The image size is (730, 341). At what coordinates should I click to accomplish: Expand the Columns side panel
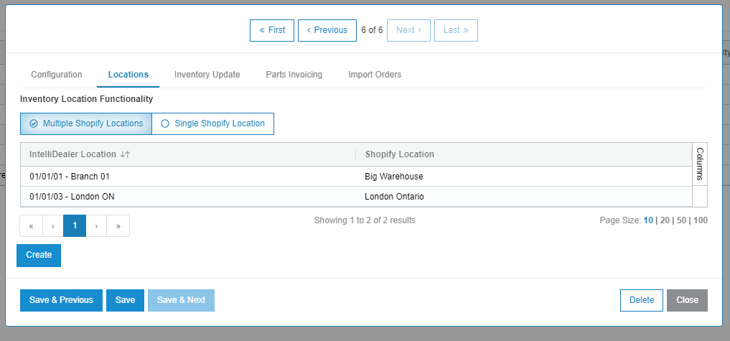point(700,164)
